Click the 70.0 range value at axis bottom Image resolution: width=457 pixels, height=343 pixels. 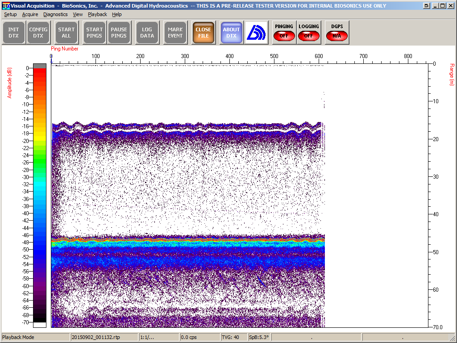point(438,327)
